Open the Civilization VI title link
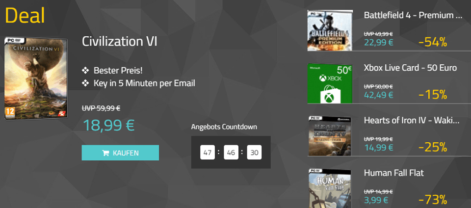Image resolution: width=471 pixels, height=208 pixels. [119, 42]
